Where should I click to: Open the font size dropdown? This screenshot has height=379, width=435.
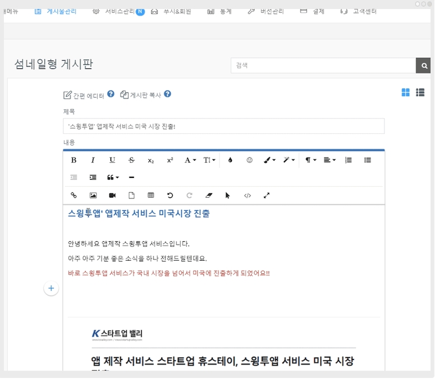tap(209, 160)
